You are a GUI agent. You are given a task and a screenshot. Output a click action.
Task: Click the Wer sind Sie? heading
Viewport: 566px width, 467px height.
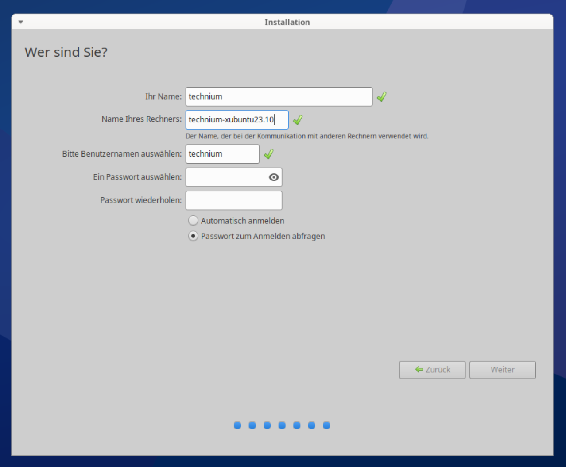(x=66, y=52)
